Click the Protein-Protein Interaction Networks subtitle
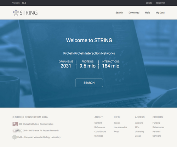This screenshot has height=147, width=177. (x=89, y=53)
